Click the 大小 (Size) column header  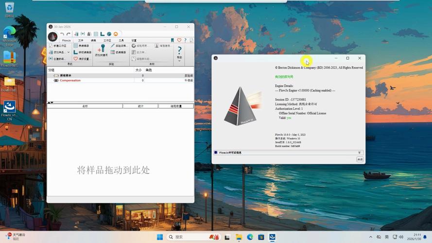pos(139,70)
